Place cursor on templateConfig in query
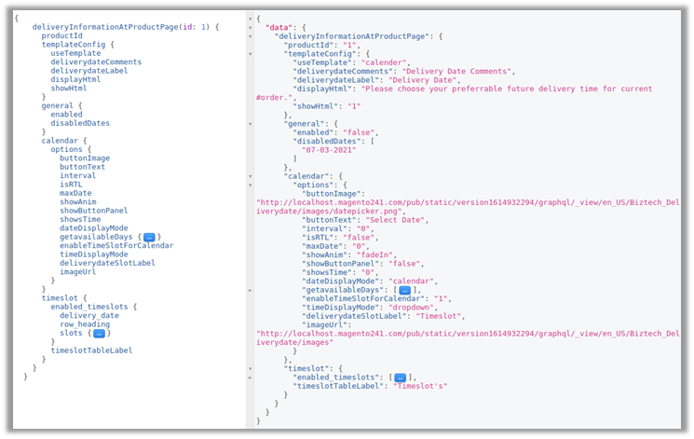Image resolution: width=694 pixels, height=439 pixels. pos(75,45)
